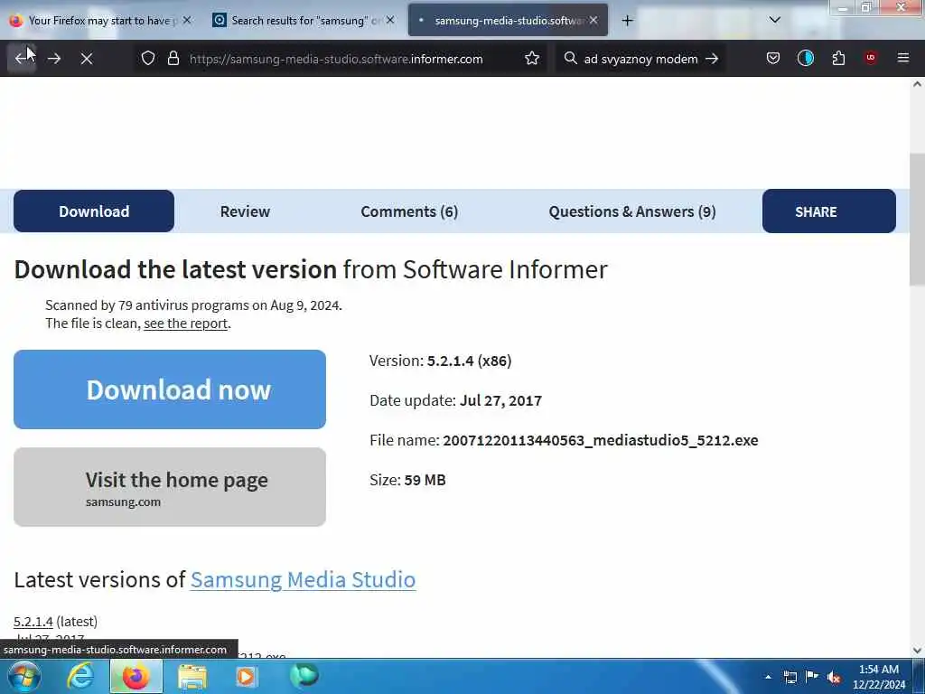925x694 pixels.
Task: Click the search magnifier icon
Action: pos(570,59)
